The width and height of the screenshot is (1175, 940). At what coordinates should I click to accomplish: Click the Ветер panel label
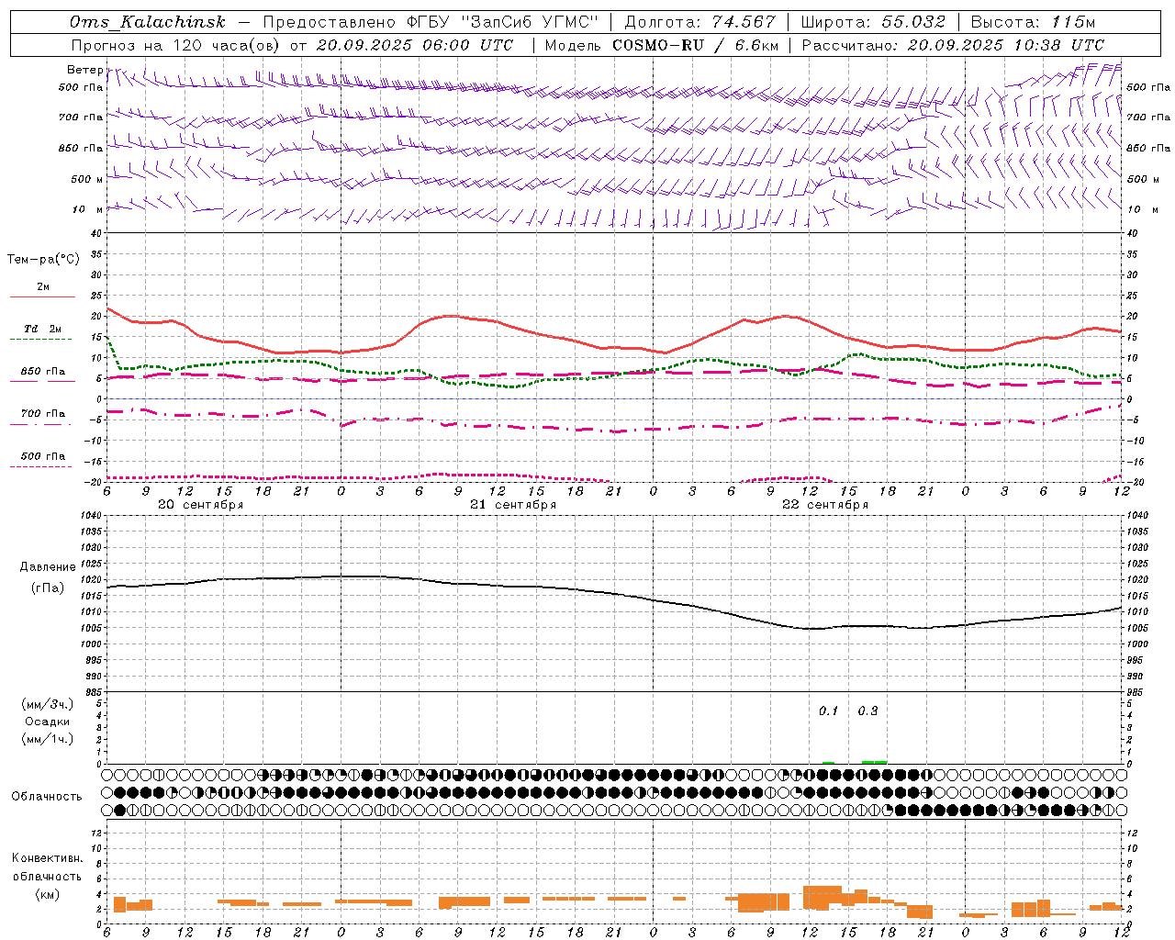coord(84,70)
